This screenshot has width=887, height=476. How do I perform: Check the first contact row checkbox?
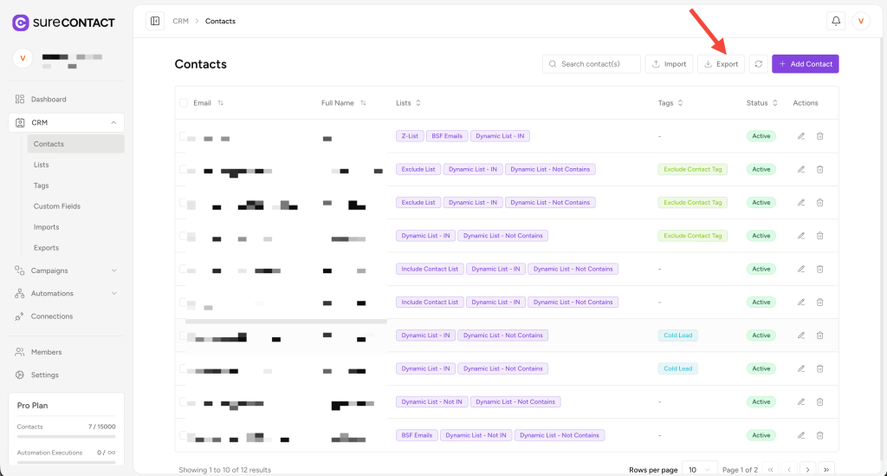click(184, 136)
